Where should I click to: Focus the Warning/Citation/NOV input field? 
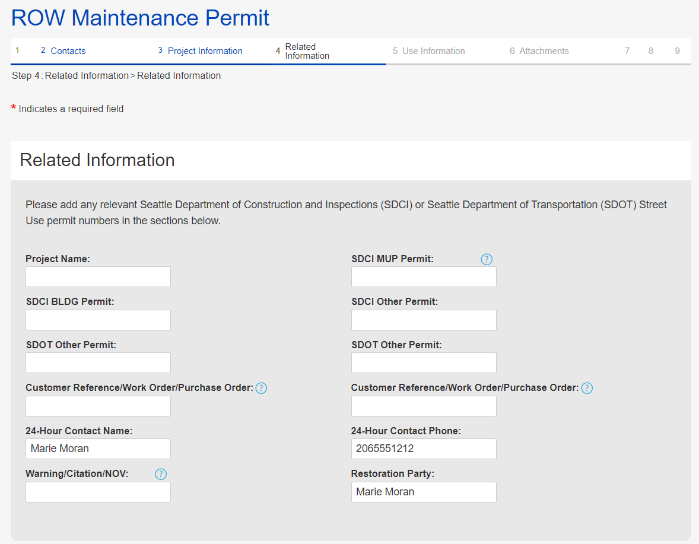click(x=98, y=492)
